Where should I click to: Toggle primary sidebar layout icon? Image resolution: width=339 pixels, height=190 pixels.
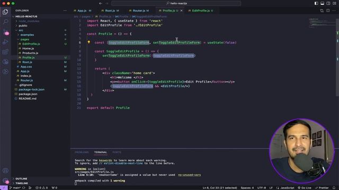[x=316, y=3]
